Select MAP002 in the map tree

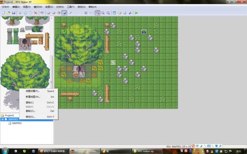17,123
